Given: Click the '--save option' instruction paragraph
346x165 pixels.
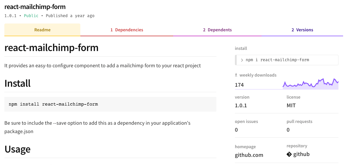Looking at the screenshot, I should pyautogui.click(x=97, y=127).
